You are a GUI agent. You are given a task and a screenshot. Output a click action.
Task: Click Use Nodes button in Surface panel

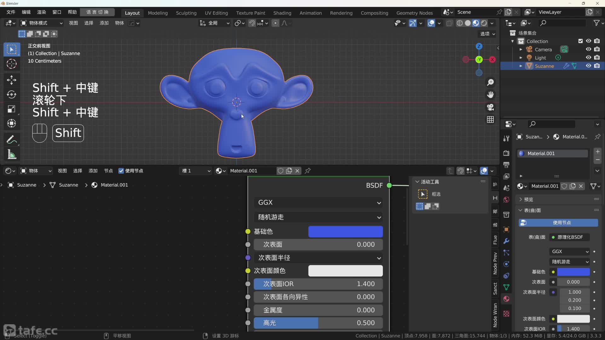558,223
